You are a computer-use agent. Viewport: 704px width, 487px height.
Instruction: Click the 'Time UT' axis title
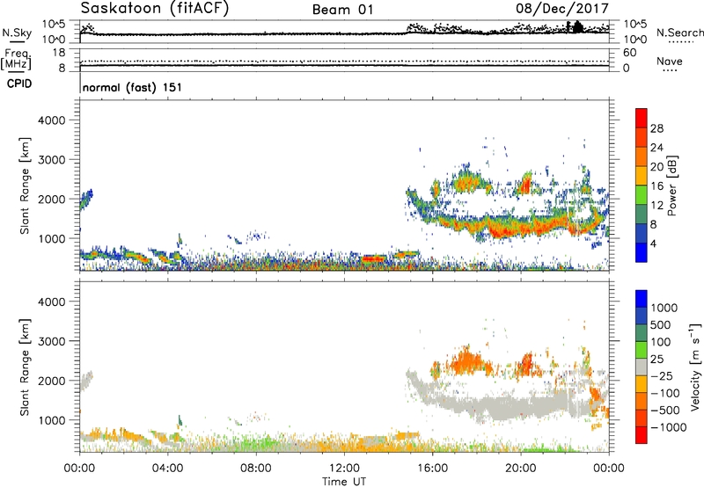tap(344, 481)
